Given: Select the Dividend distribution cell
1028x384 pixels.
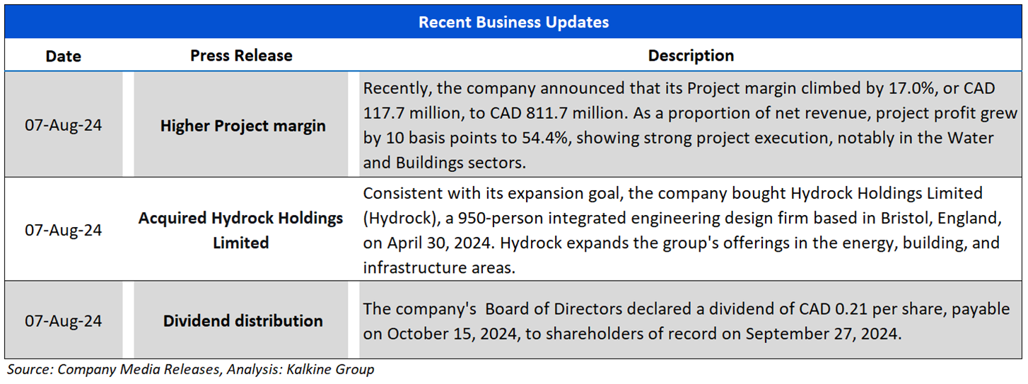Looking at the screenshot, I should (243, 320).
